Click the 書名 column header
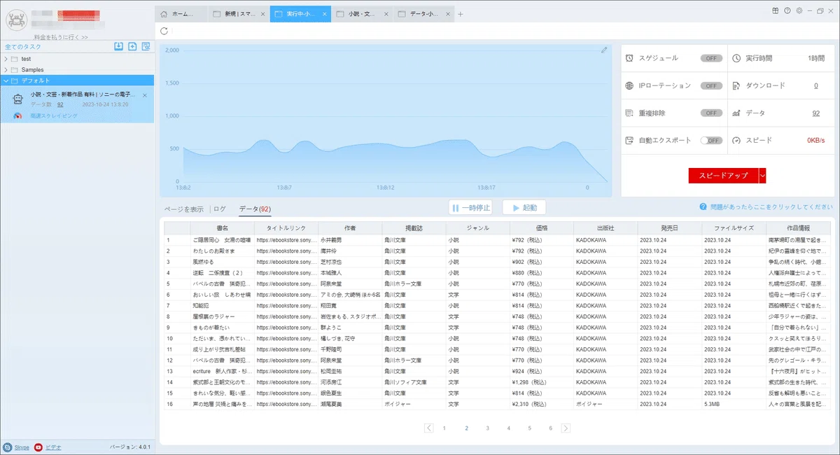Image resolution: width=840 pixels, height=455 pixels. click(x=223, y=228)
